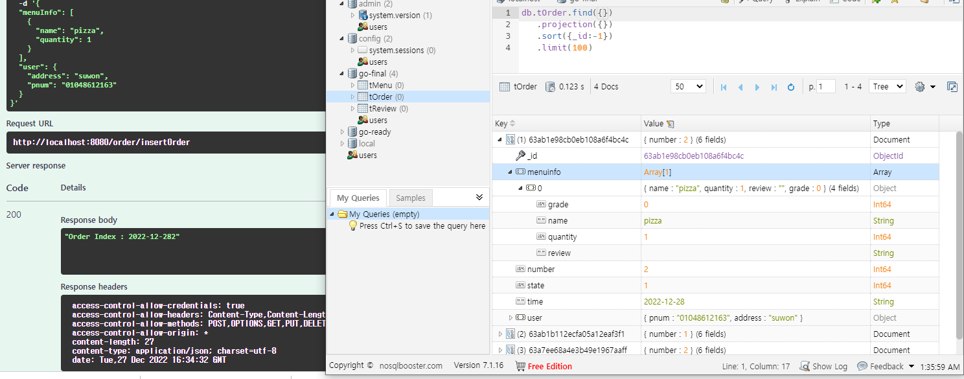
Task: Click the go-ready database icon
Action: point(352,132)
